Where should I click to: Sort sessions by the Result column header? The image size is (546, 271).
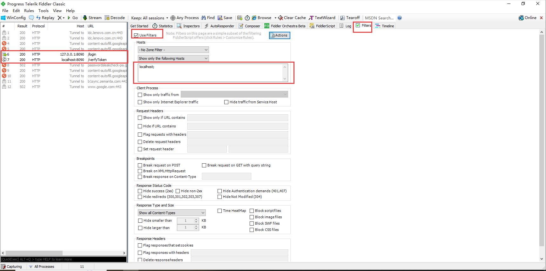click(x=22, y=26)
